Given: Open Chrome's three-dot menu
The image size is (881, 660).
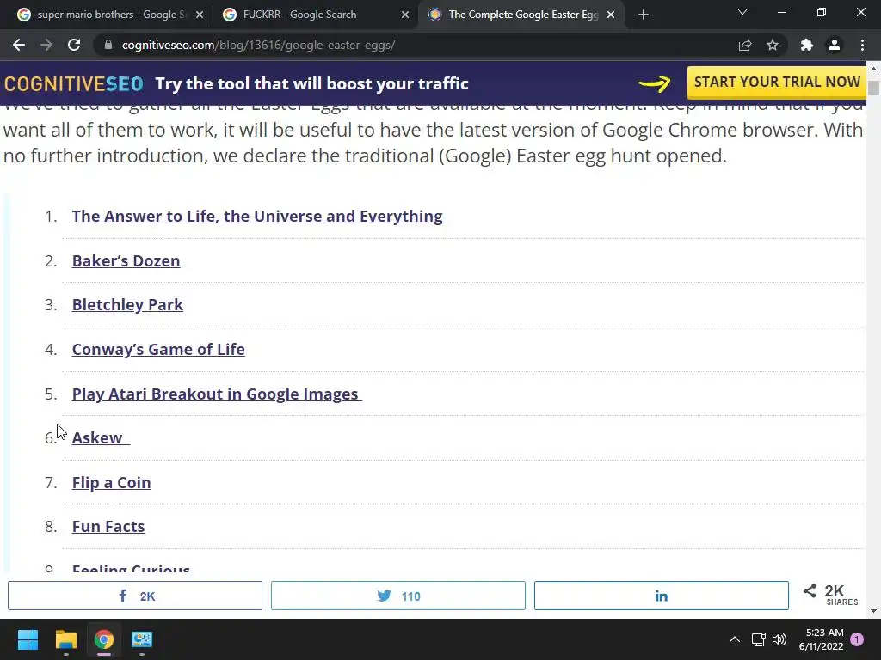Looking at the screenshot, I should tap(862, 45).
